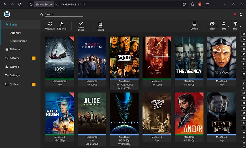Jump to letter A in jump bar
The image size is (246, 148).
[x=244, y=39]
